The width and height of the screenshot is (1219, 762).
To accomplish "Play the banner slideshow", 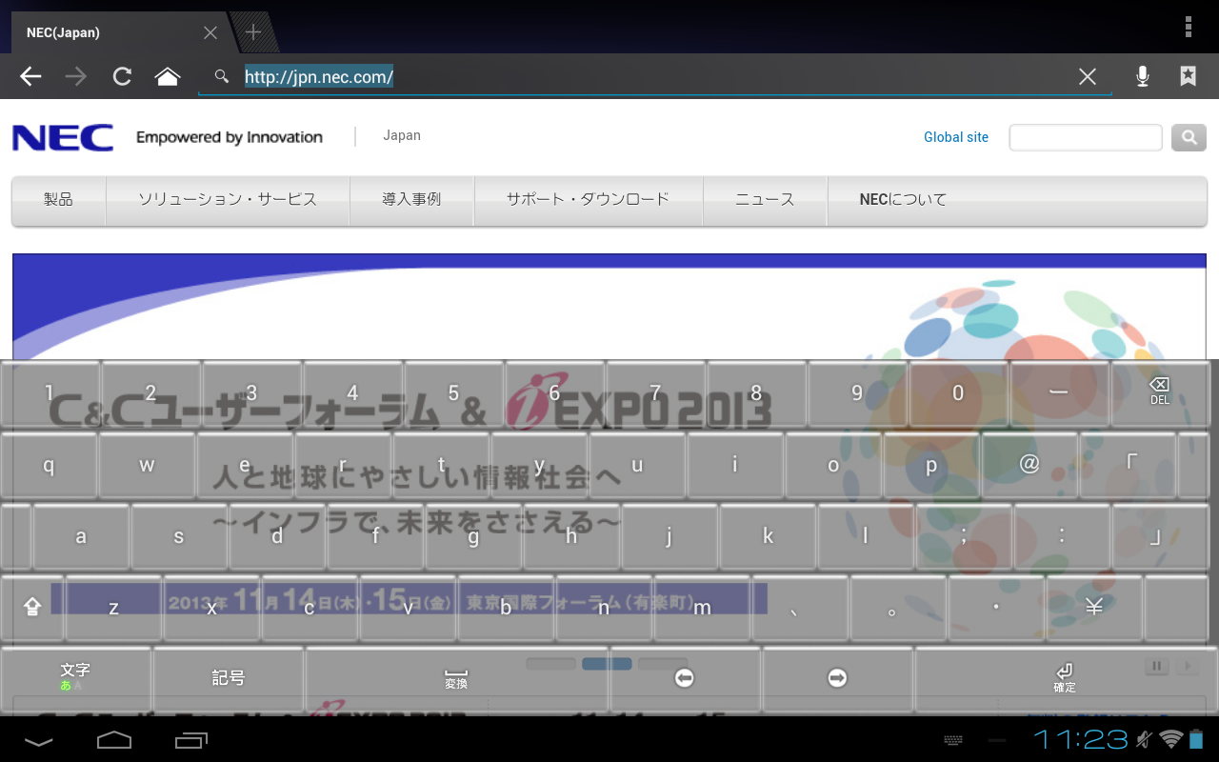I will [x=1187, y=667].
